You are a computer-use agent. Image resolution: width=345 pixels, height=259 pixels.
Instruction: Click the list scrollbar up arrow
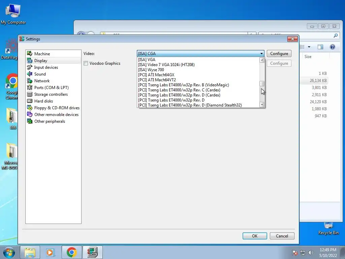(262, 60)
